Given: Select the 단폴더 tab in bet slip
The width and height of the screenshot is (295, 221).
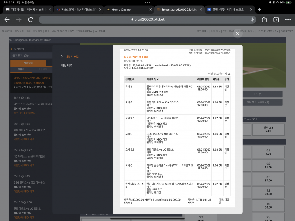Looking at the screenshot, I should (21, 69).
